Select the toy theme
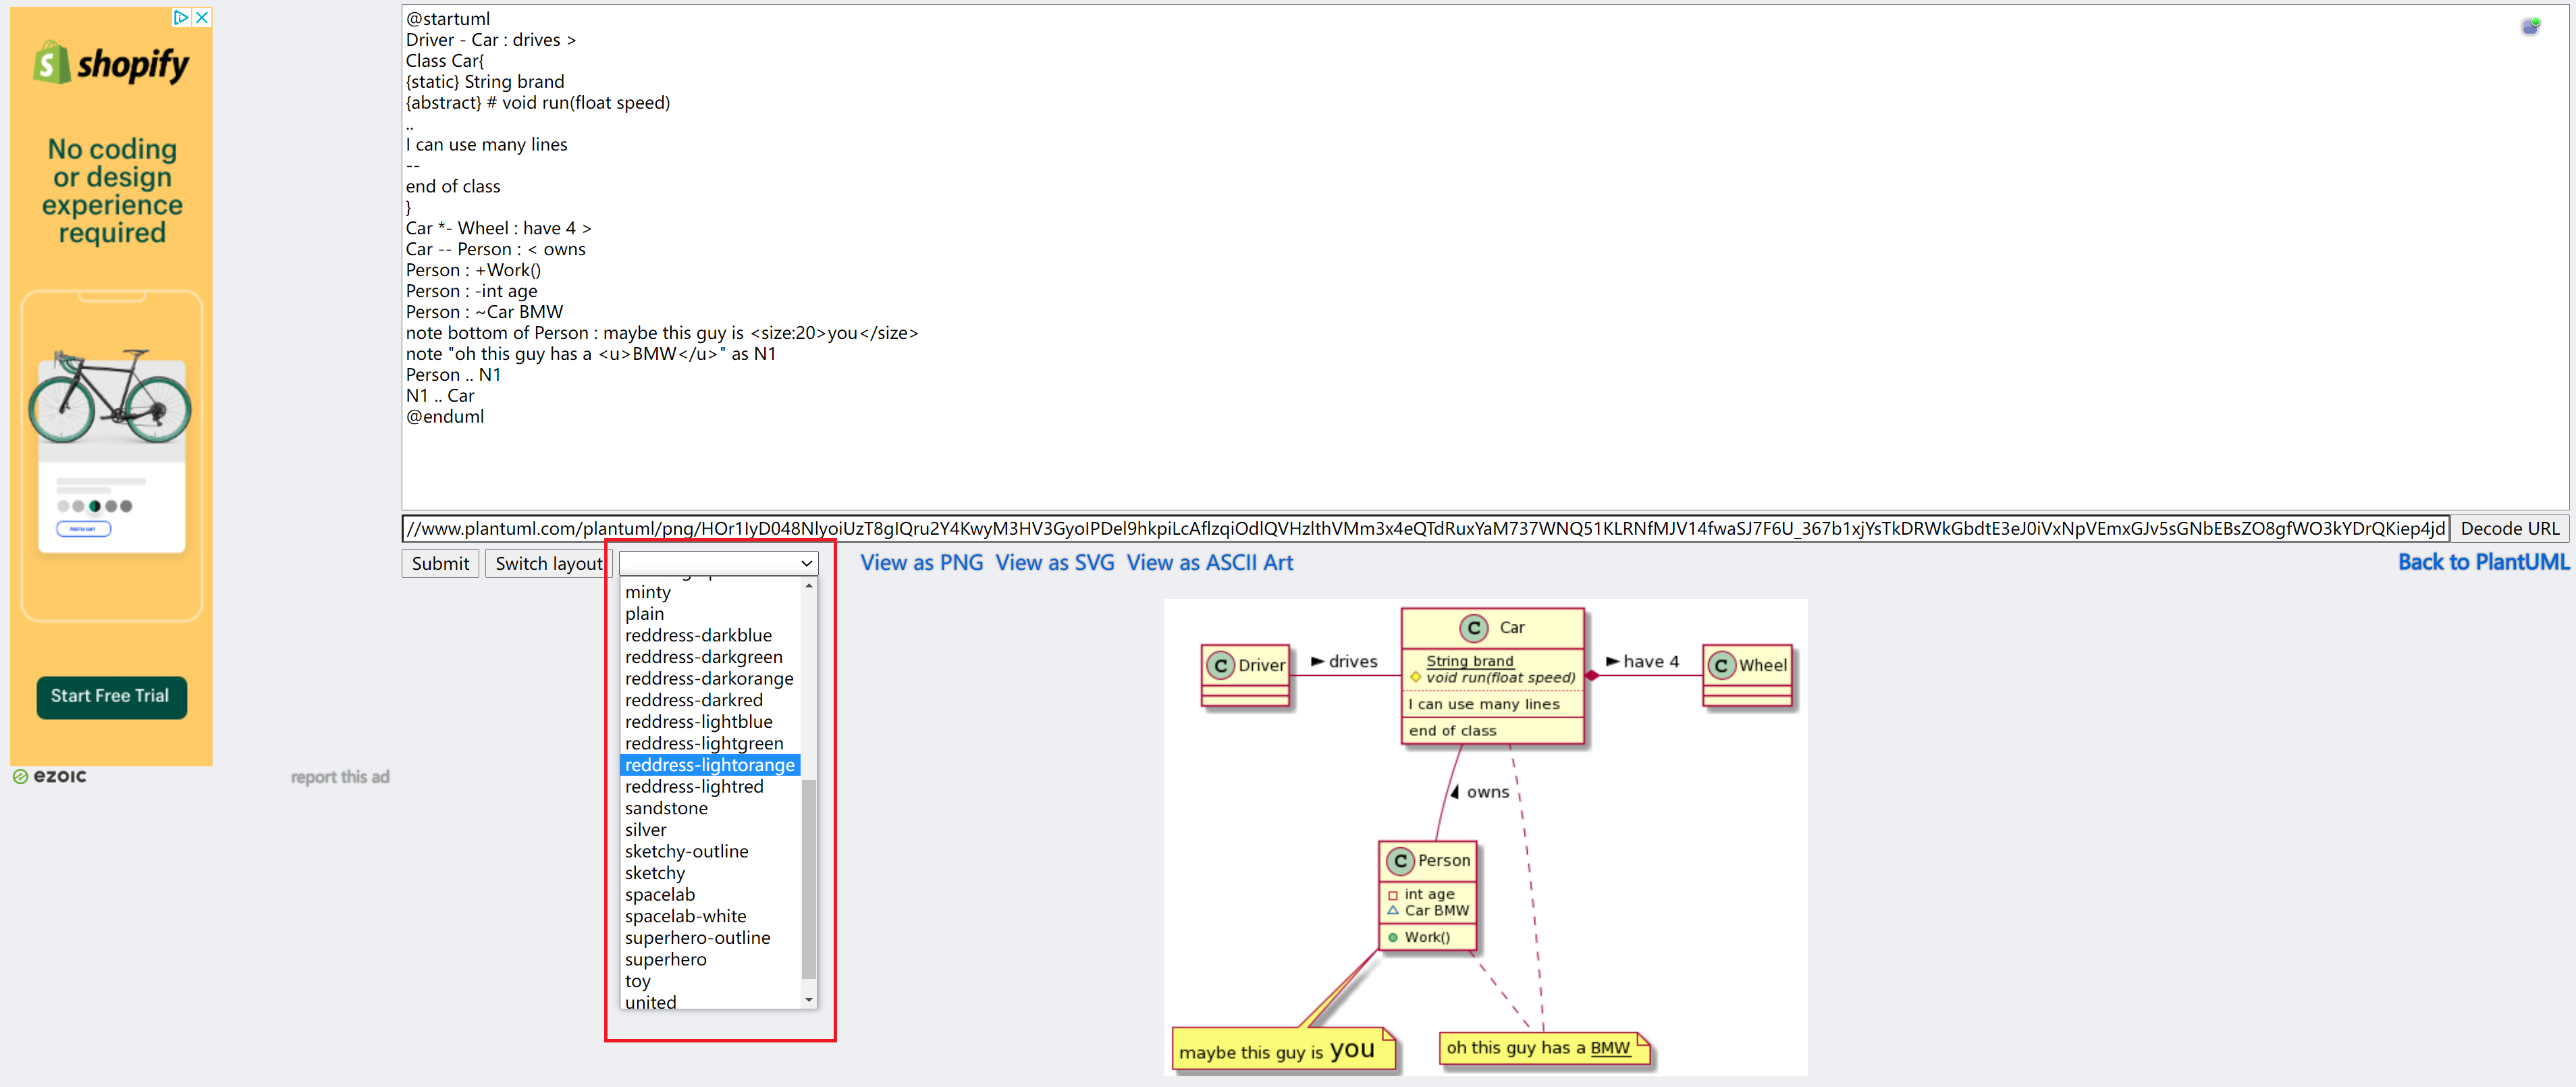 coord(637,981)
